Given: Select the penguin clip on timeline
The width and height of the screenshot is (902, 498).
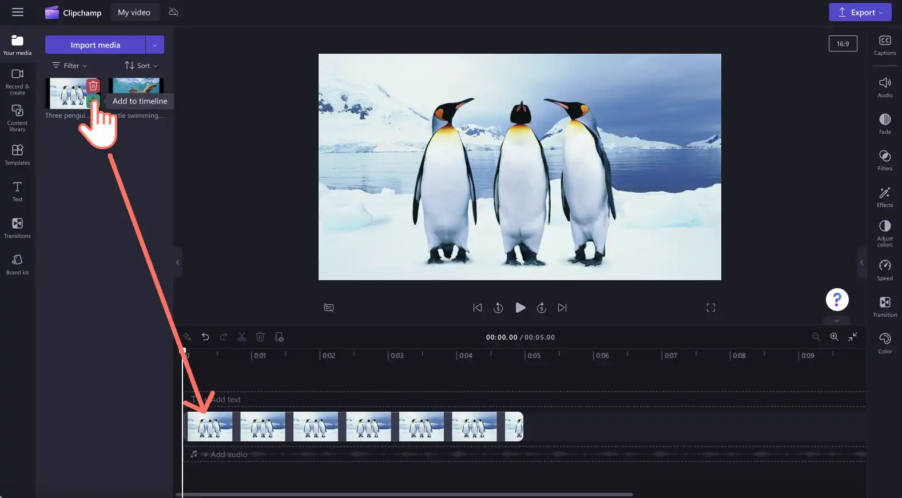Looking at the screenshot, I should [x=353, y=427].
